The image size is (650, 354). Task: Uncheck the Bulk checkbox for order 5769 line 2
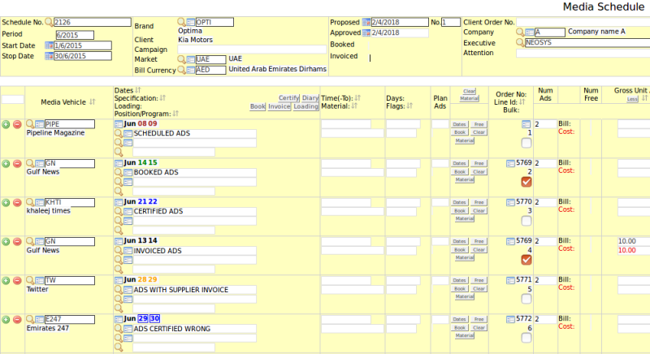[x=526, y=182]
